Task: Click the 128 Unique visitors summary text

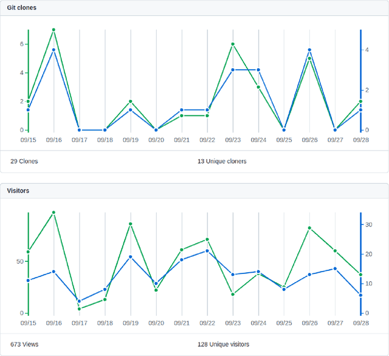Action: pyautogui.click(x=223, y=344)
